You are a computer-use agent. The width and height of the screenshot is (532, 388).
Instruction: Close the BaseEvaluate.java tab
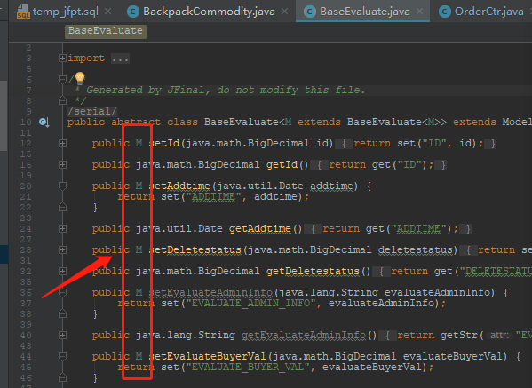point(420,12)
